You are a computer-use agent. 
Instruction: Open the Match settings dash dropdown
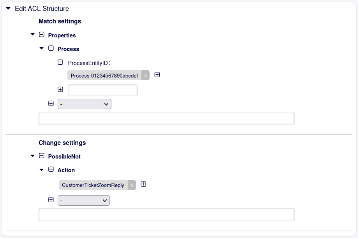coord(85,104)
